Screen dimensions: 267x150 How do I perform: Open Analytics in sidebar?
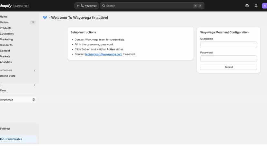(6, 62)
